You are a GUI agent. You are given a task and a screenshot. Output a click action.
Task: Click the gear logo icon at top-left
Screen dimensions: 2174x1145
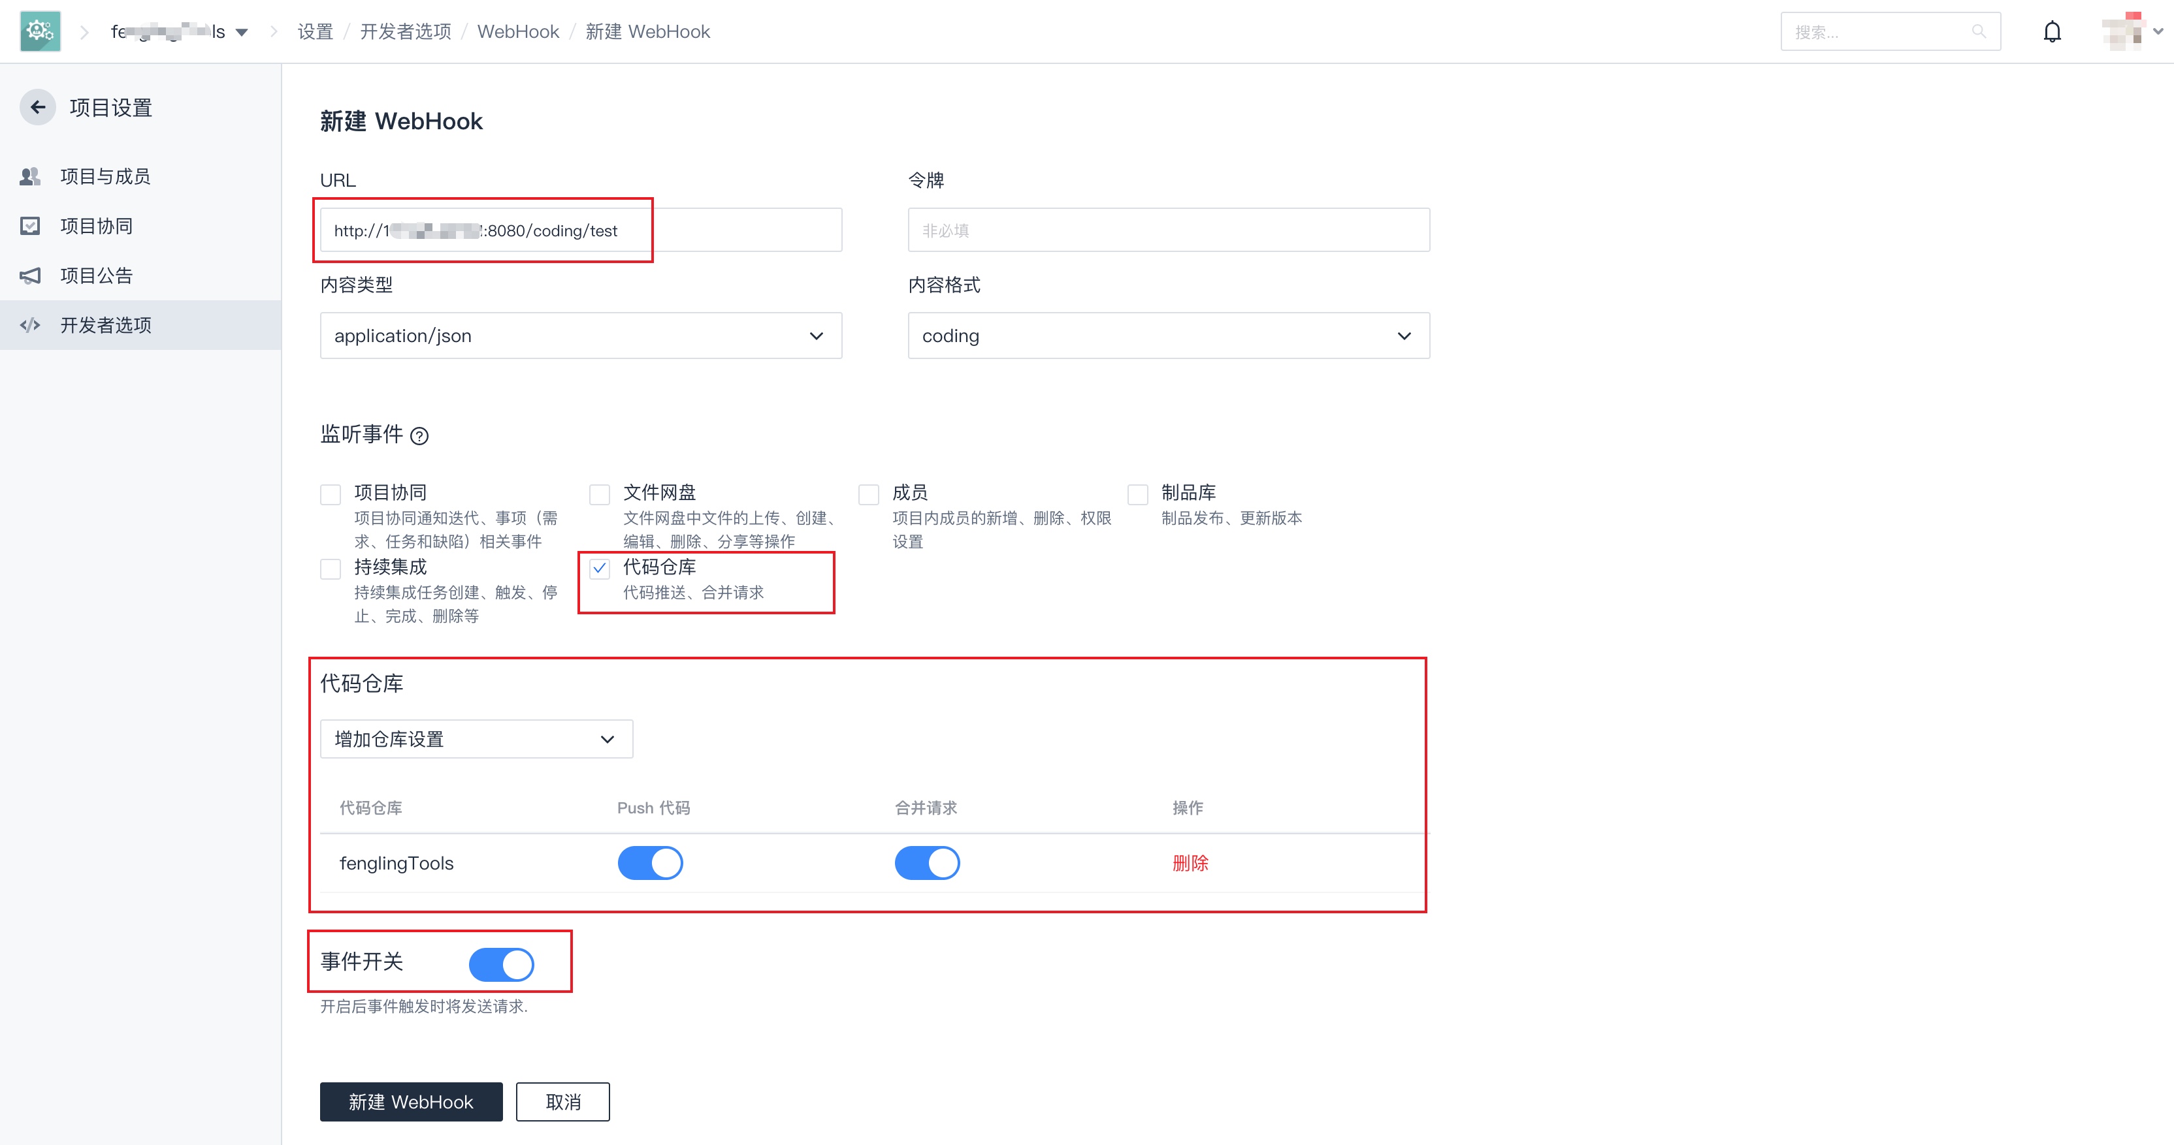tap(40, 31)
